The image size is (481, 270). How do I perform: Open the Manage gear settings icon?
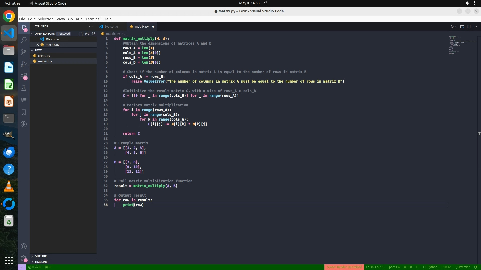click(24, 258)
